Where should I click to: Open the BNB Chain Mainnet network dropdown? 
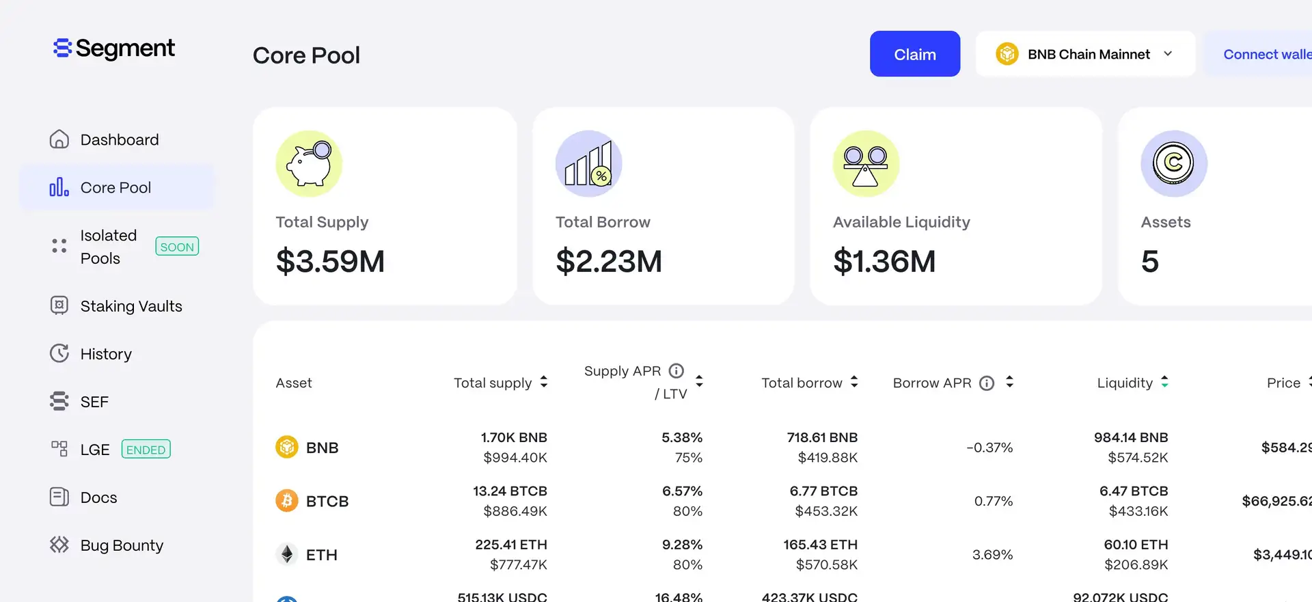click(1085, 54)
